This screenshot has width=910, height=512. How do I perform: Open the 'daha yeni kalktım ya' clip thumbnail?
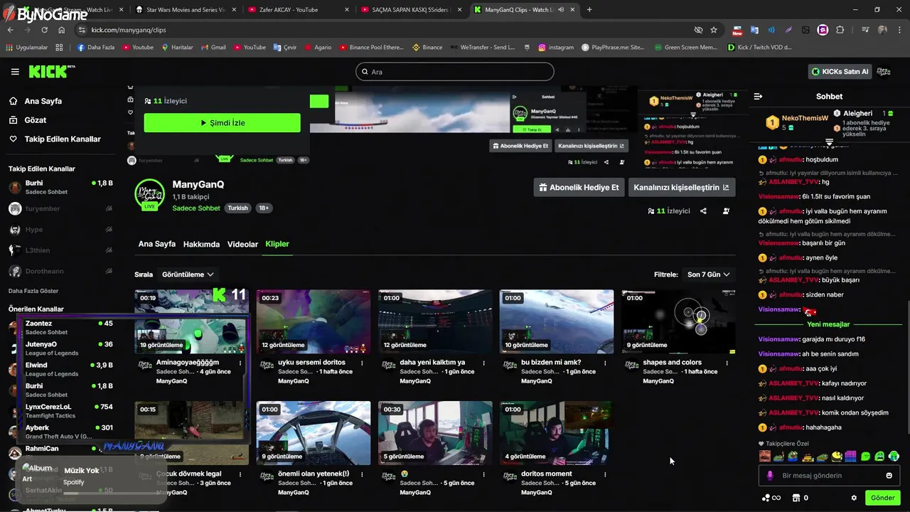click(x=435, y=321)
